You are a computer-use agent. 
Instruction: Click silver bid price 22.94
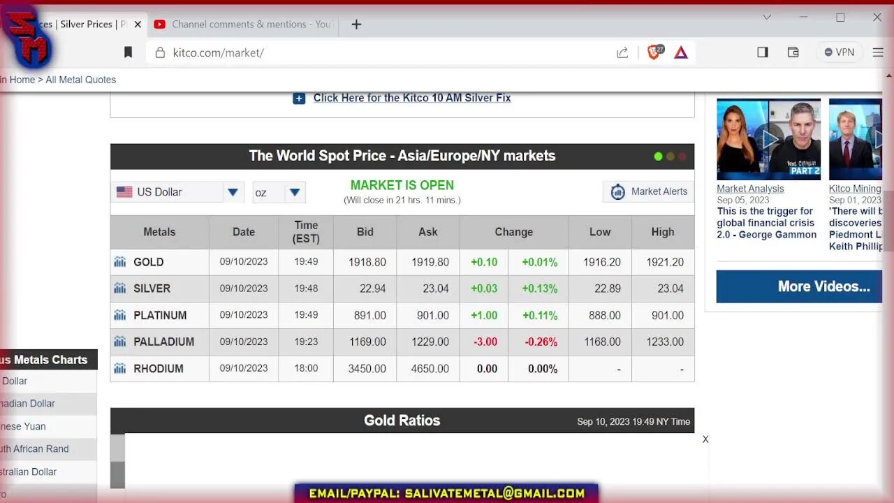click(x=372, y=289)
